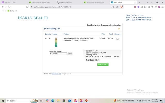This screenshot has height=103, width=165.
Task: Open a new browser tab
Action: click(x=139, y=2)
